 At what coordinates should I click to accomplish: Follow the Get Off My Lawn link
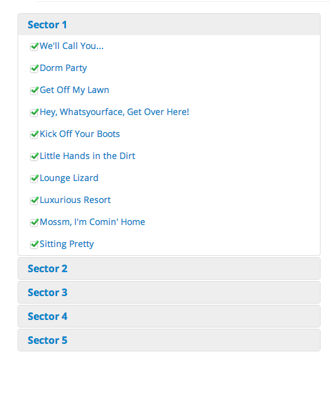[74, 90]
